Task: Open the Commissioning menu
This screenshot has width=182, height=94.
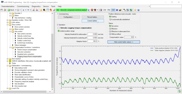Action: click(23, 6)
